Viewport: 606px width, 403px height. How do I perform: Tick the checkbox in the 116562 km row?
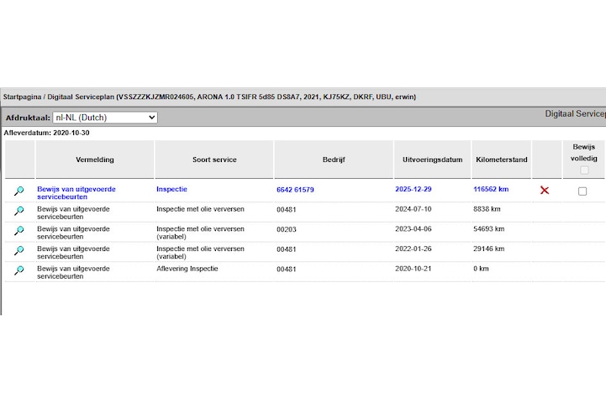pyautogui.click(x=582, y=191)
